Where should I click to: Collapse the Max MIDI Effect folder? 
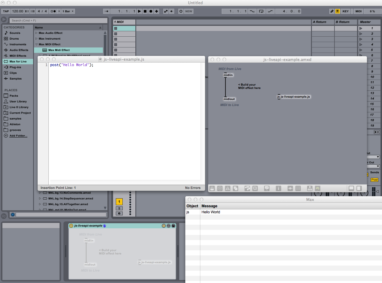(x=36, y=44)
